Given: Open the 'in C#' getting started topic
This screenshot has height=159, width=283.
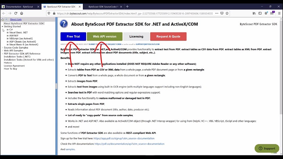Looking at the screenshot, I should tap(10, 30).
